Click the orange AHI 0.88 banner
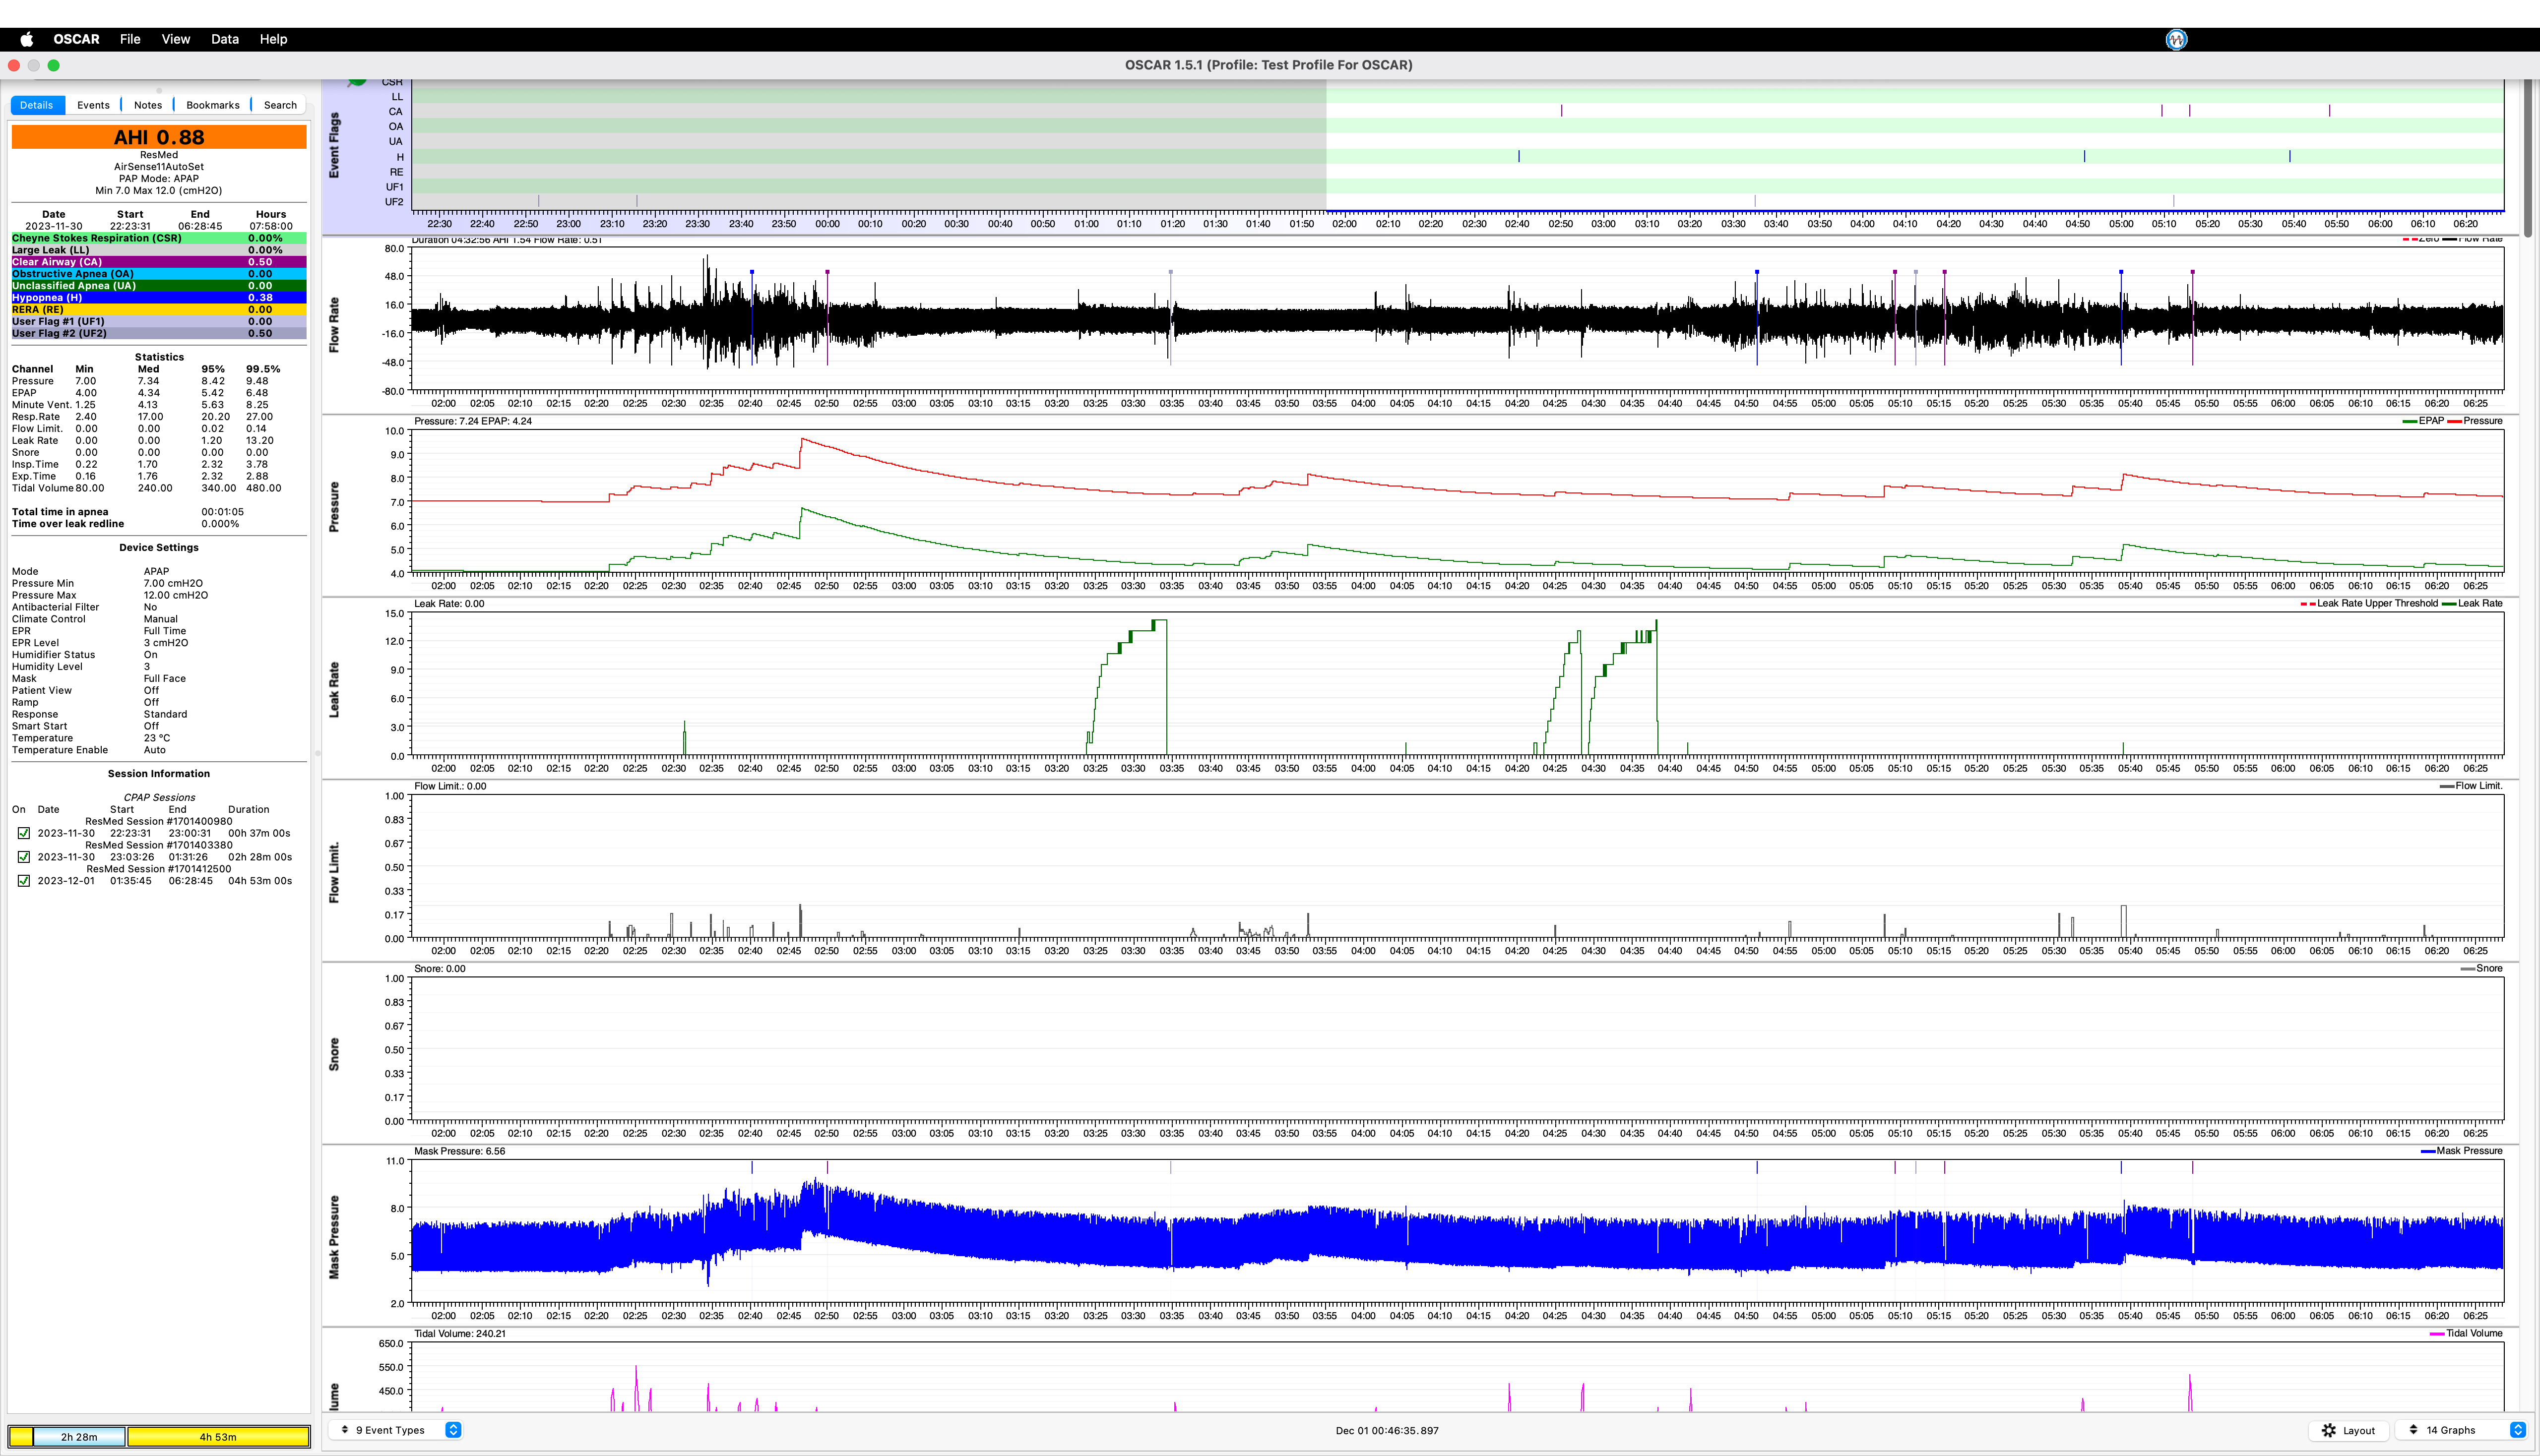 (159, 137)
